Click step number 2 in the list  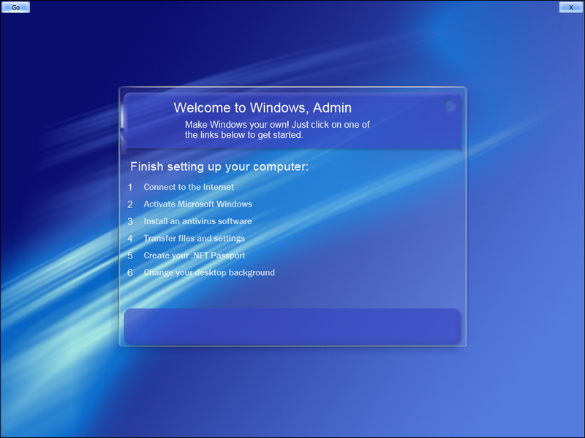pyautogui.click(x=130, y=204)
